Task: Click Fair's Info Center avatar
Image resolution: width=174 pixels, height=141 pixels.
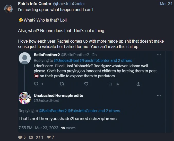Action: (9, 9)
